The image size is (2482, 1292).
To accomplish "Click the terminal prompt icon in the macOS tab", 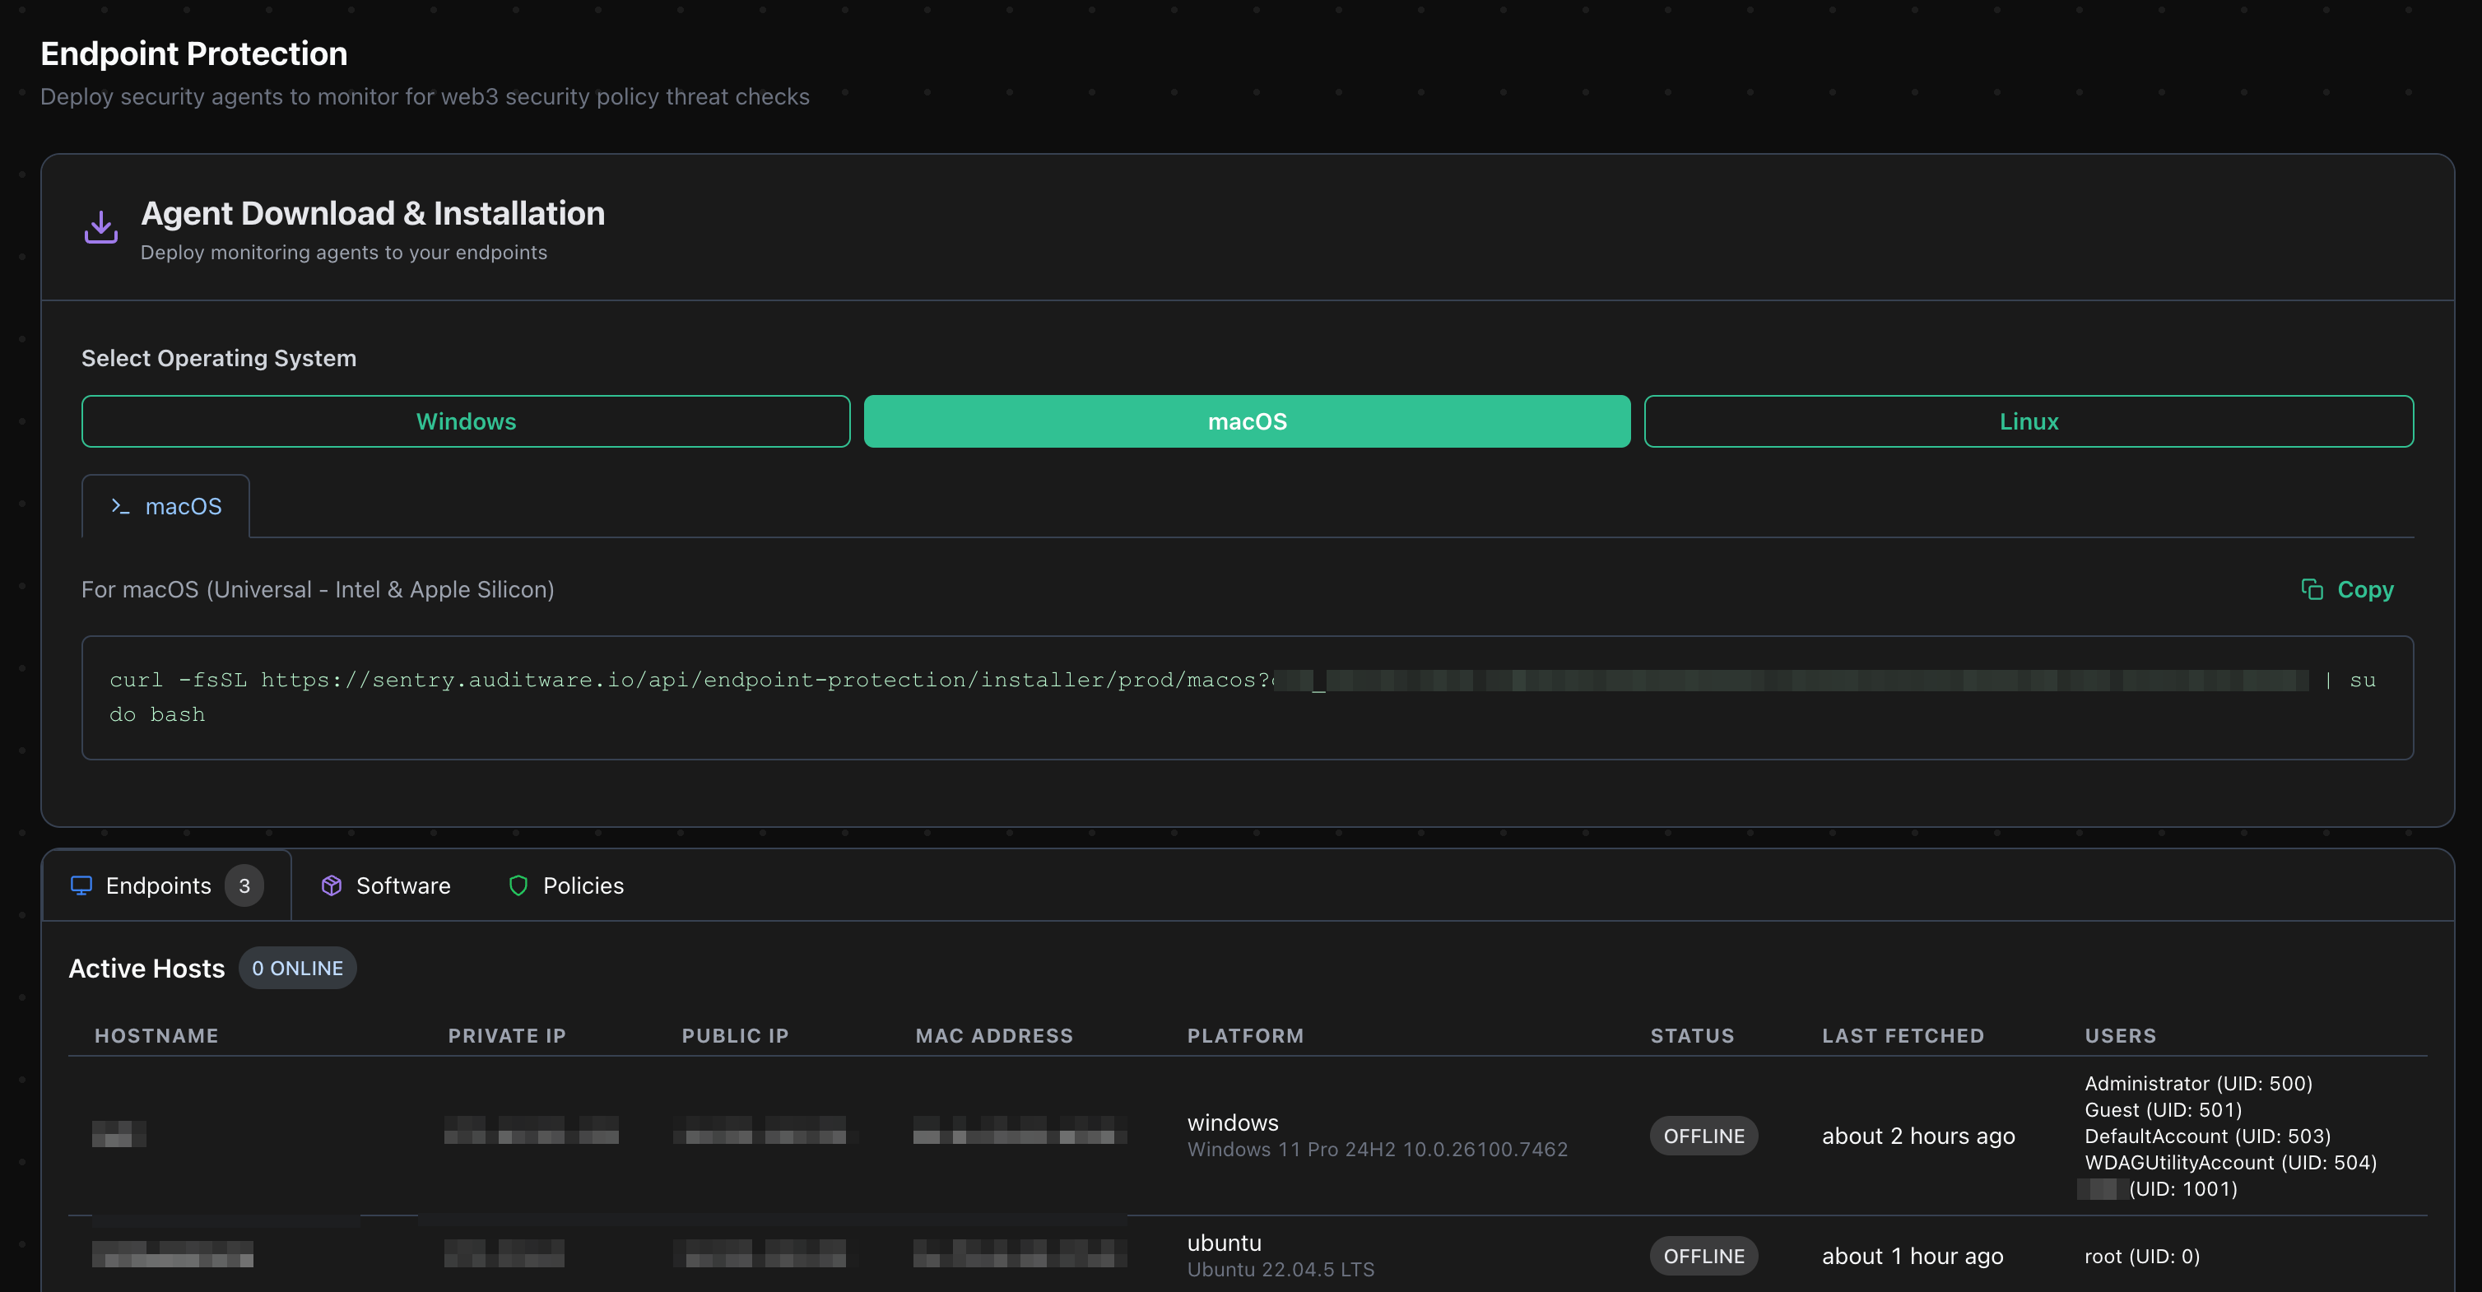I will (119, 506).
